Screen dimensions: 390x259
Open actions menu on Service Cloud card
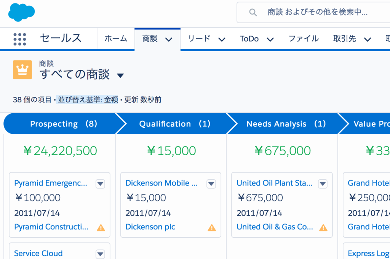pyautogui.click(x=100, y=254)
